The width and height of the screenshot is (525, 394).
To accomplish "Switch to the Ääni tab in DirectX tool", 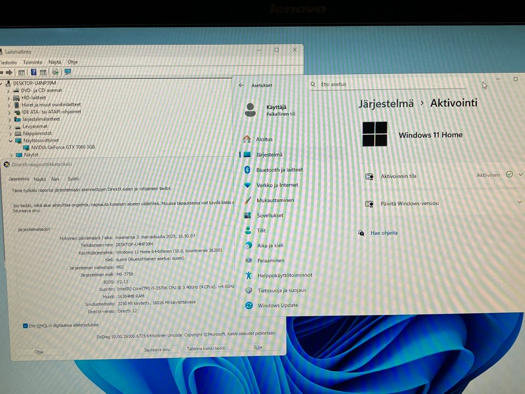I will (55, 179).
